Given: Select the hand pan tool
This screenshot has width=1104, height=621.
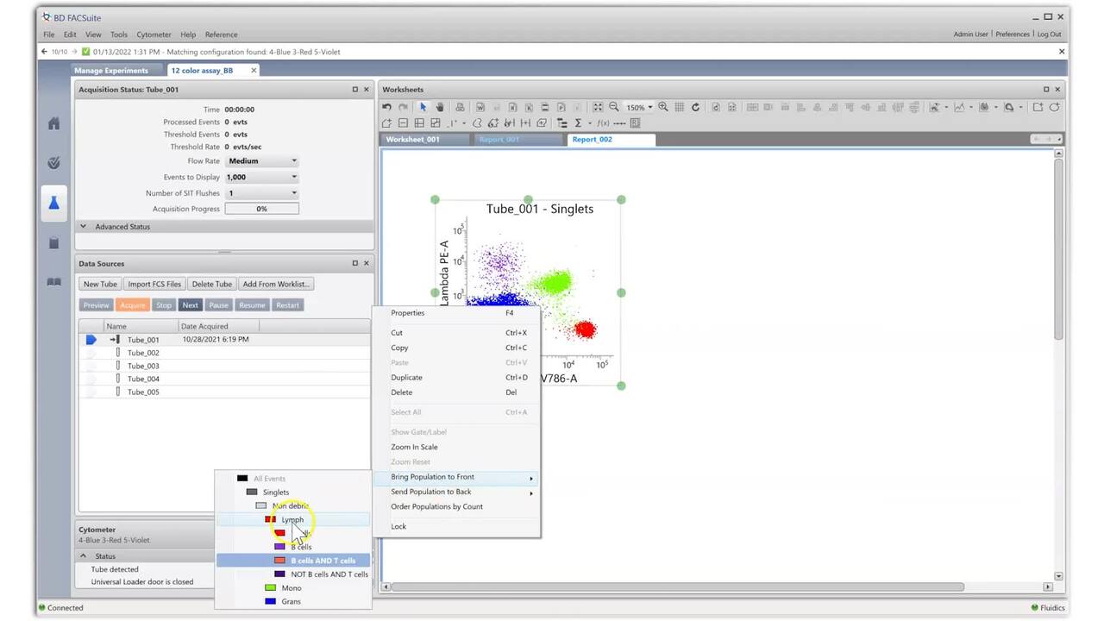Looking at the screenshot, I should tap(439, 107).
